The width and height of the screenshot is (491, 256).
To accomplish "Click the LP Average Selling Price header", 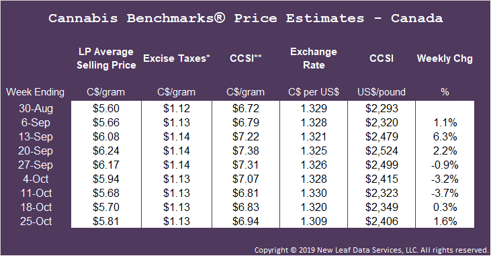I will pyautogui.click(x=106, y=58).
